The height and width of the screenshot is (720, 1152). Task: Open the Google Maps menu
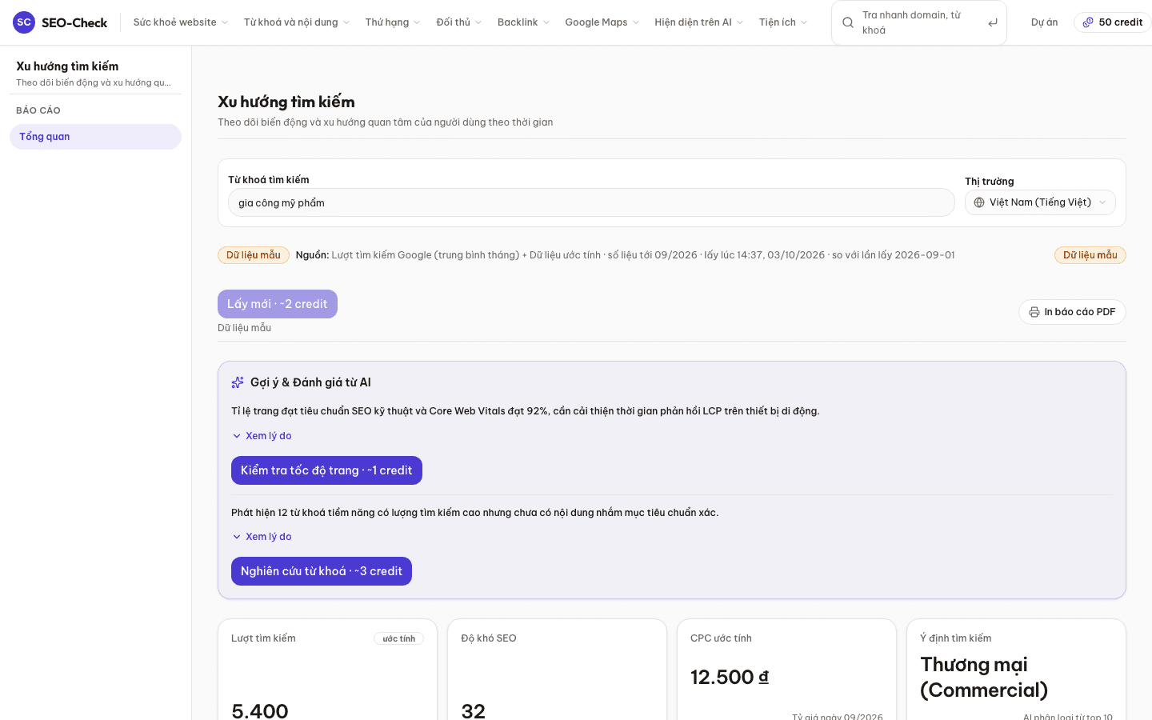click(x=602, y=22)
